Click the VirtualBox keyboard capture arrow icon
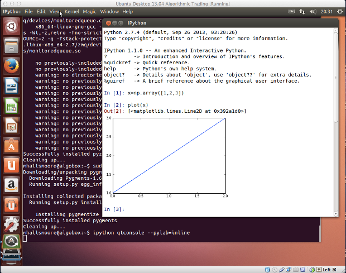 coord(319,270)
